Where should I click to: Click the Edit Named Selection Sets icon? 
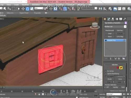(x=79, y=9)
